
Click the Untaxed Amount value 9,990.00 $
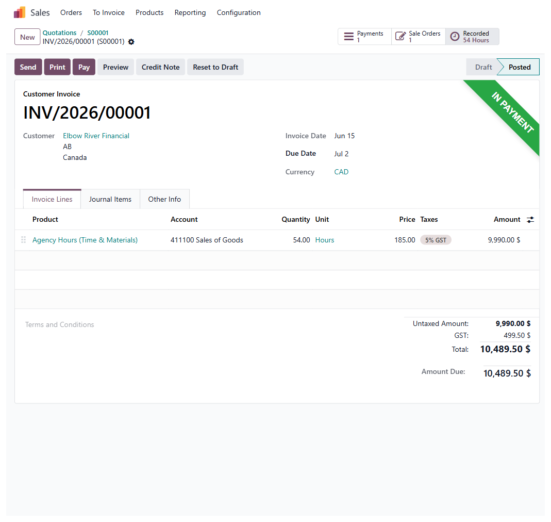pyautogui.click(x=513, y=323)
